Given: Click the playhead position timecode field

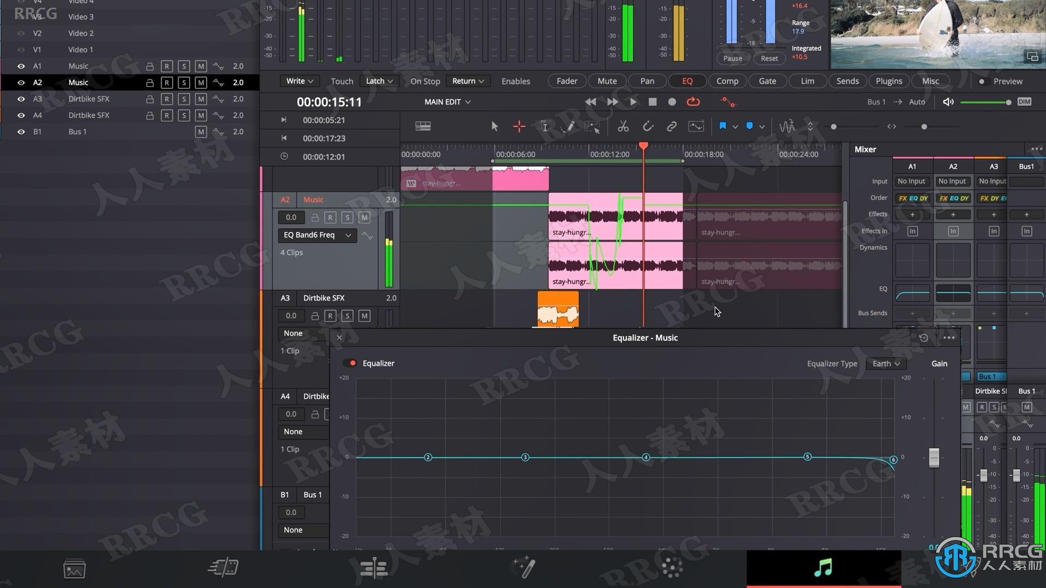Looking at the screenshot, I should (329, 101).
